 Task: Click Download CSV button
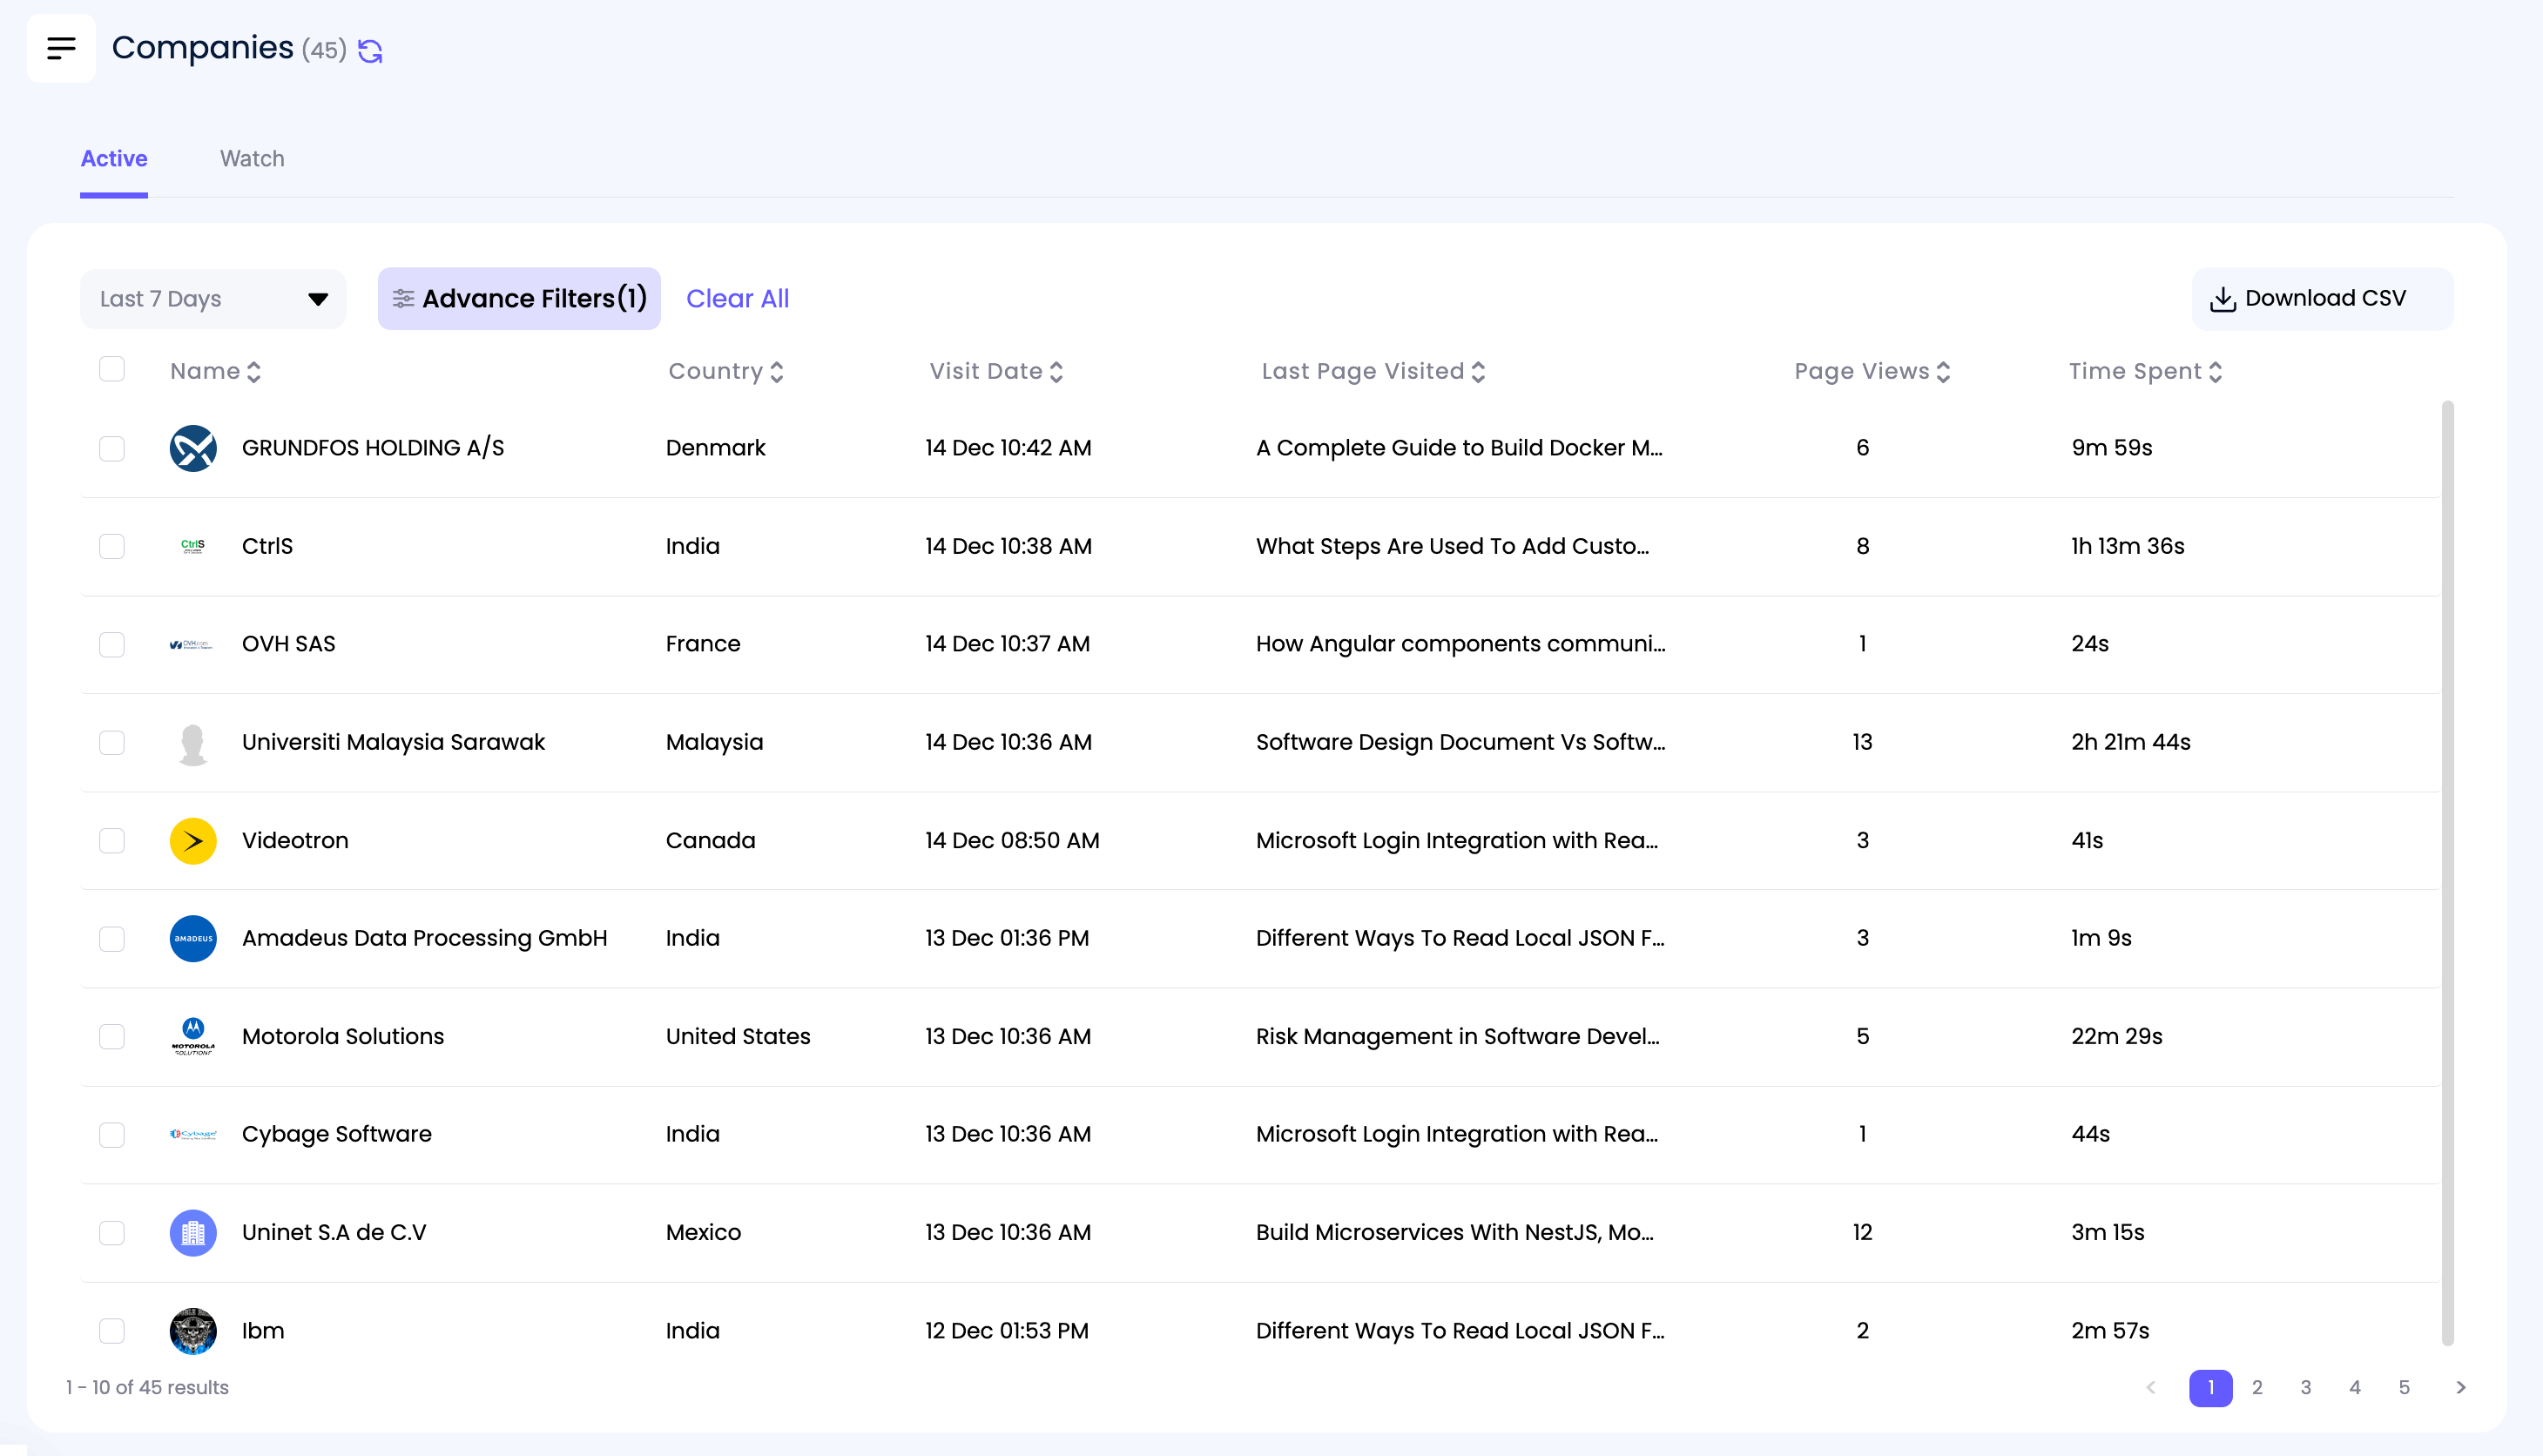click(x=2309, y=299)
